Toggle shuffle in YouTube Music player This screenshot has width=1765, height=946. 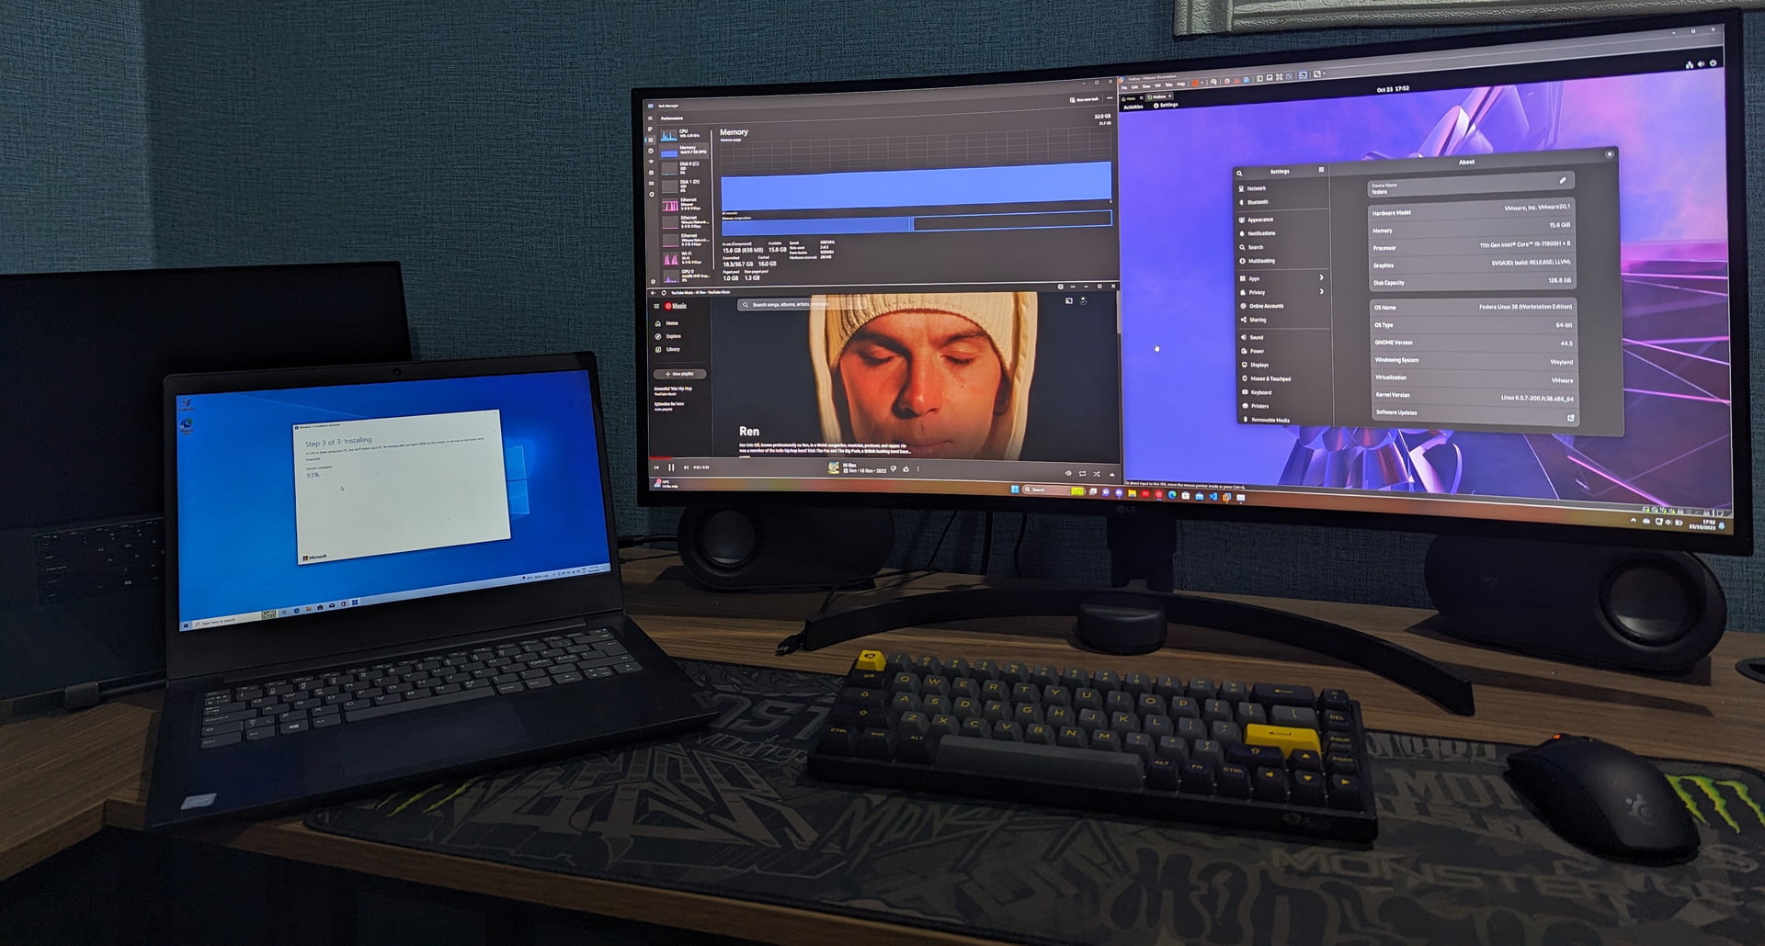pos(1097,474)
